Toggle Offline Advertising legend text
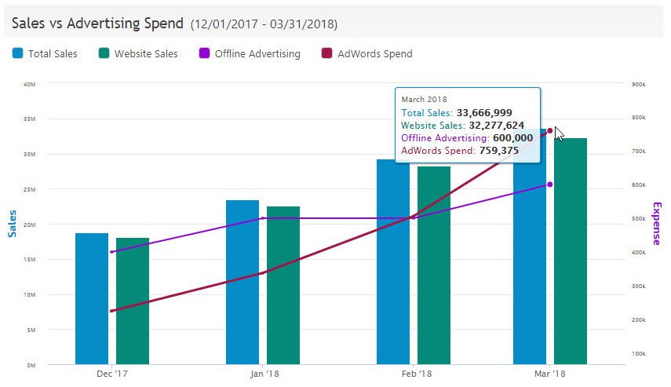Screen dimensions: 671x387 point(256,54)
